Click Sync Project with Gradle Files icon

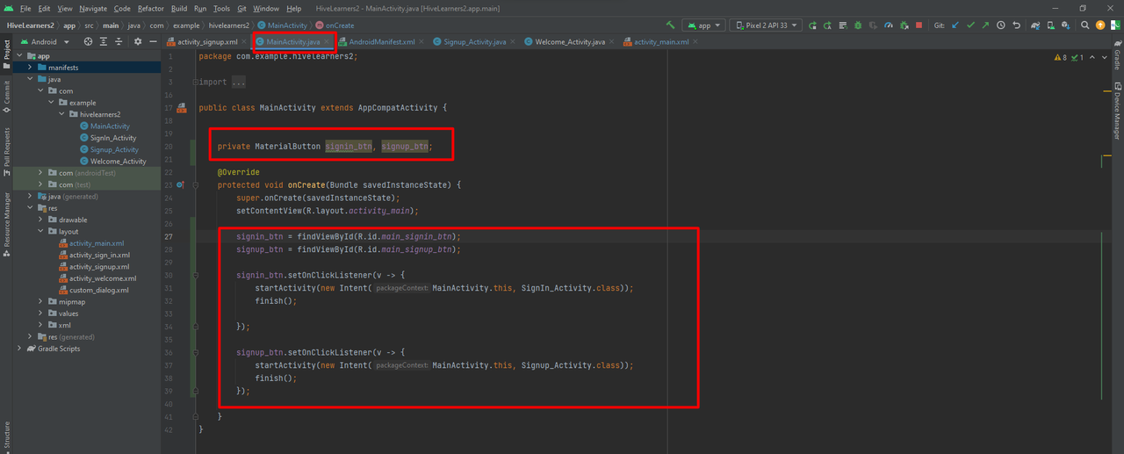point(1035,25)
